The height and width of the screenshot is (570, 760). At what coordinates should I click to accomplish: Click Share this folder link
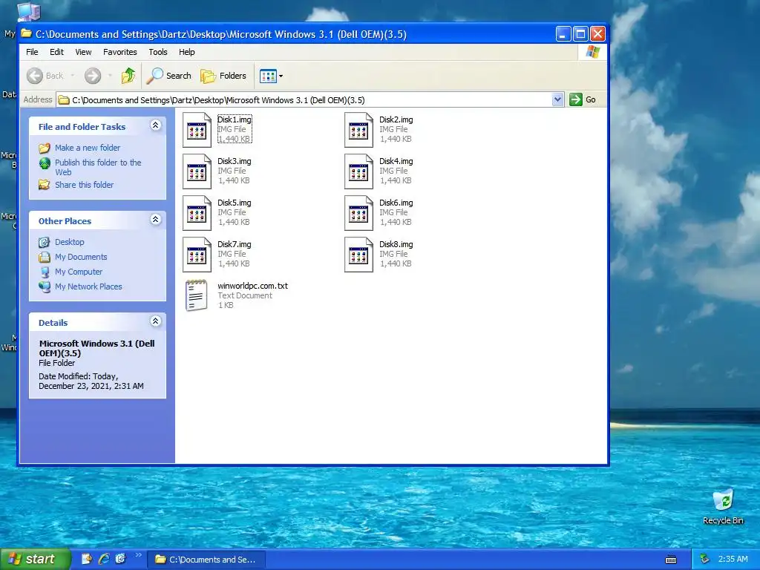tap(84, 185)
